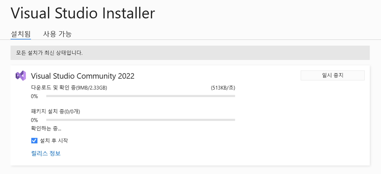Click the 0% label beside package install bar
The height and width of the screenshot is (174, 381).
coord(34,120)
